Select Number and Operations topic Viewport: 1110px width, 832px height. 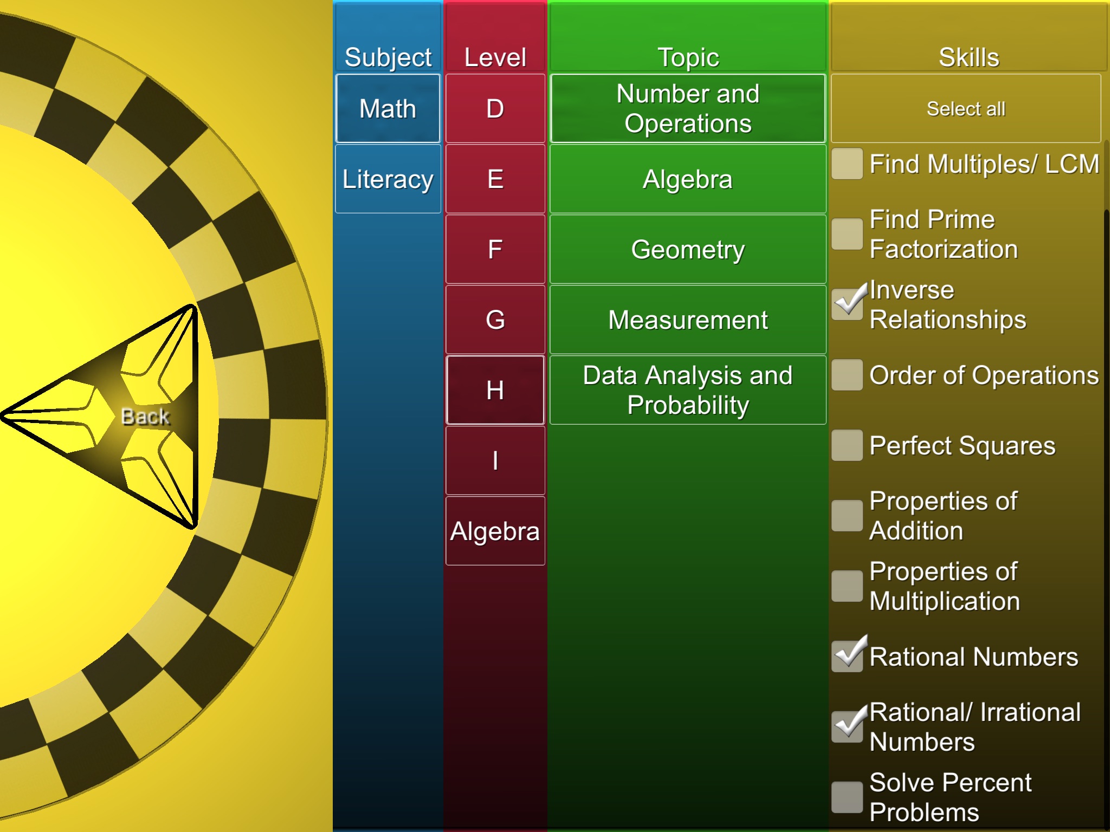tap(687, 108)
